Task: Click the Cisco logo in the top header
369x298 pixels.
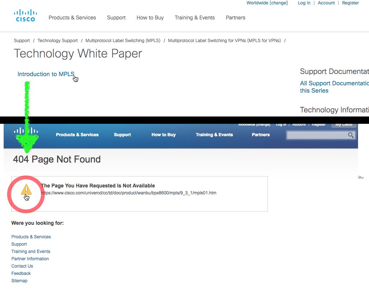Action: pos(26,16)
